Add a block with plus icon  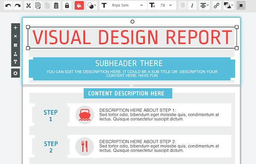coord(15,28)
